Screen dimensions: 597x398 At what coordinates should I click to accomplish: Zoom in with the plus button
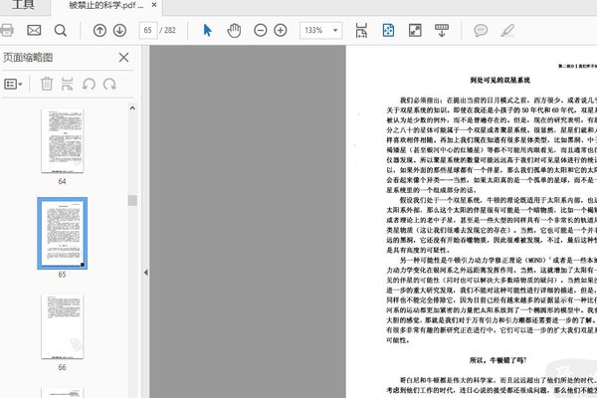[x=284, y=31]
